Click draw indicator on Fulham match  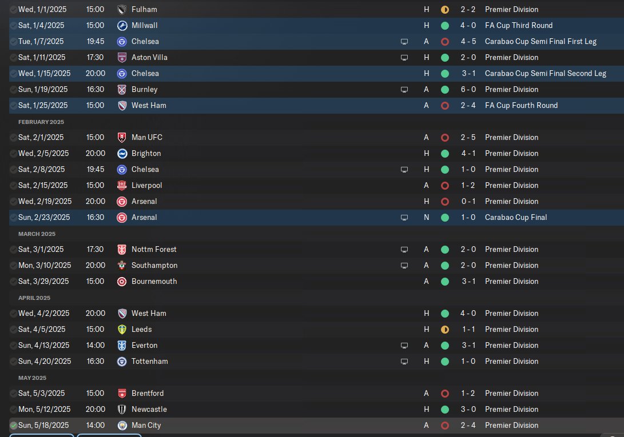click(x=445, y=10)
